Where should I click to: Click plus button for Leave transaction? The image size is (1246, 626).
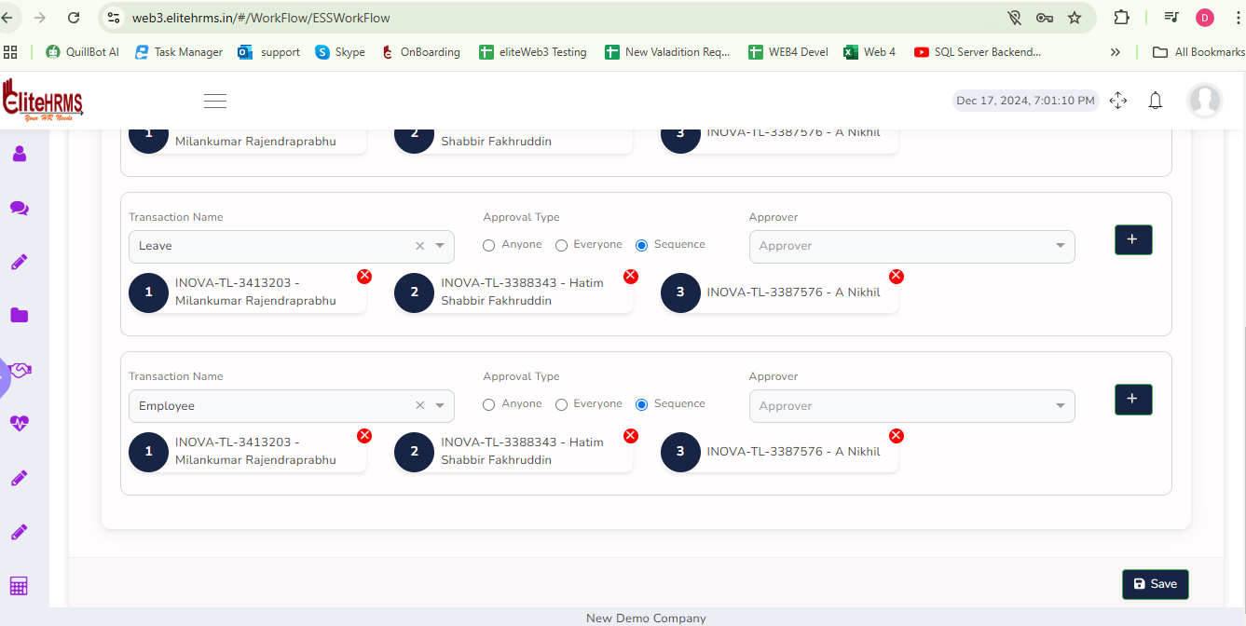click(x=1132, y=239)
